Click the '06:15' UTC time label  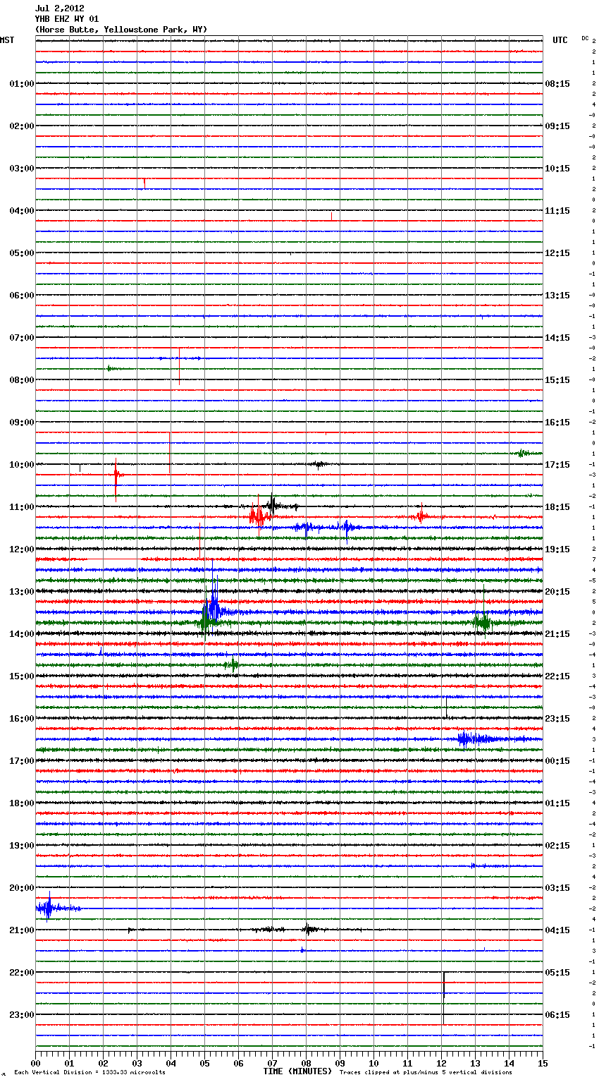[557, 1015]
